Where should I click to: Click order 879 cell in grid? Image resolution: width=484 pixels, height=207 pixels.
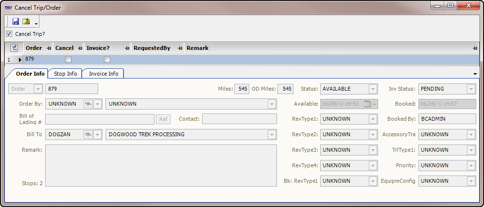click(38, 59)
